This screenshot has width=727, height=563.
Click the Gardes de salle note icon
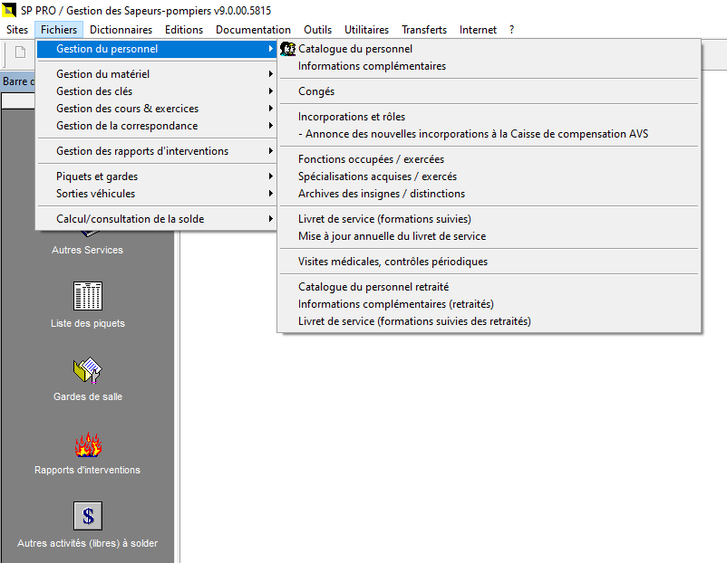click(x=87, y=369)
